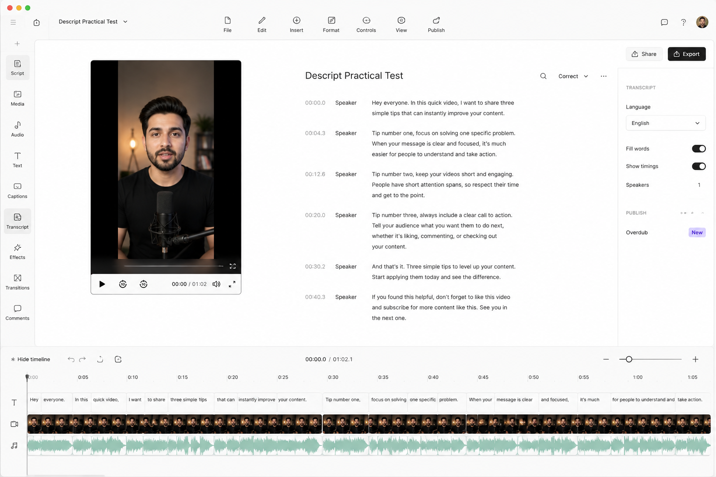Play the video preview
This screenshot has height=477, width=716.
[102, 284]
